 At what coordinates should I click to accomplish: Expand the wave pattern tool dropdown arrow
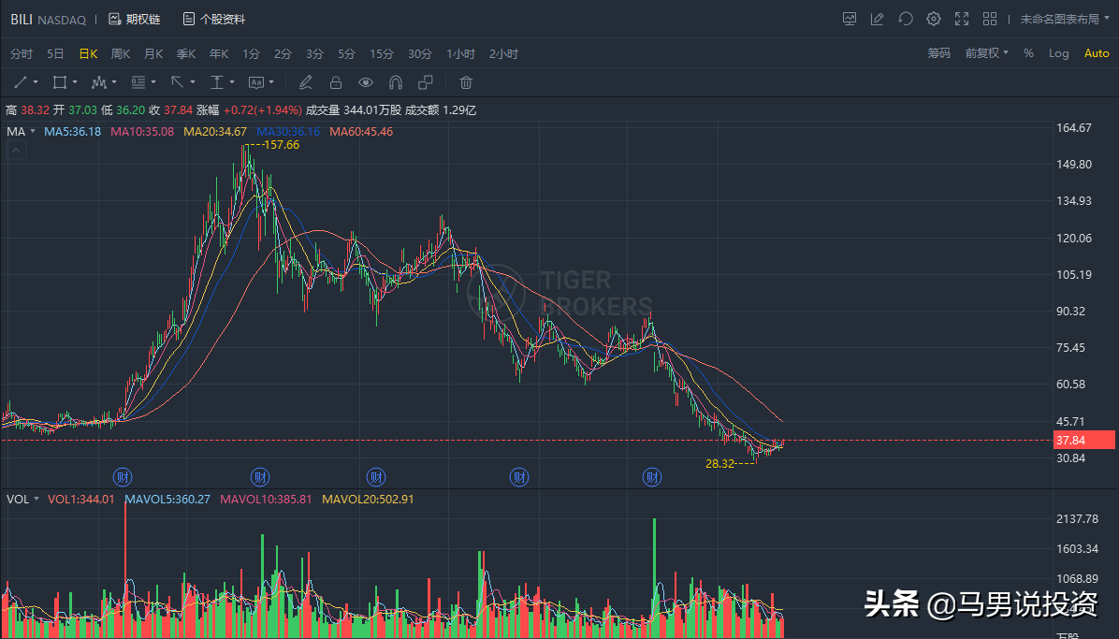114,83
